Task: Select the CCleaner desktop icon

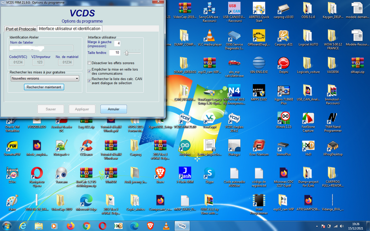Action: [x=86, y=148]
